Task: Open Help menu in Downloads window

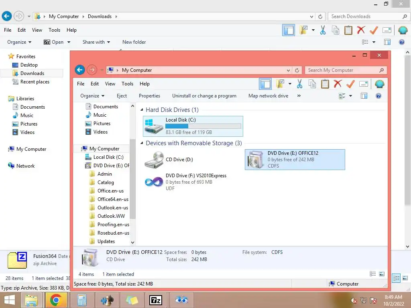Action: click(x=71, y=30)
